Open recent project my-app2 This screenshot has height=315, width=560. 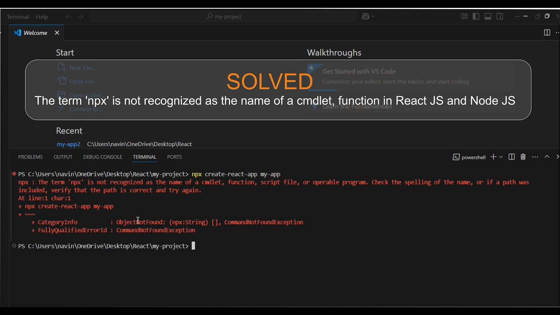point(69,144)
